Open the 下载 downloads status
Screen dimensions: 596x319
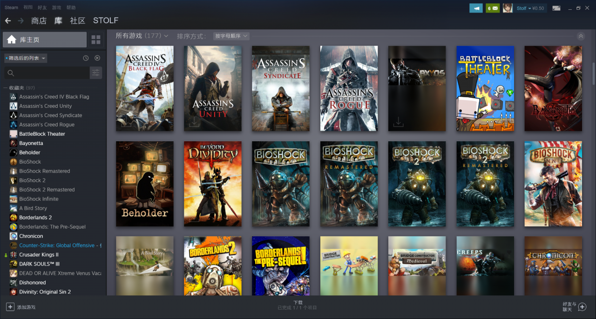(x=298, y=302)
